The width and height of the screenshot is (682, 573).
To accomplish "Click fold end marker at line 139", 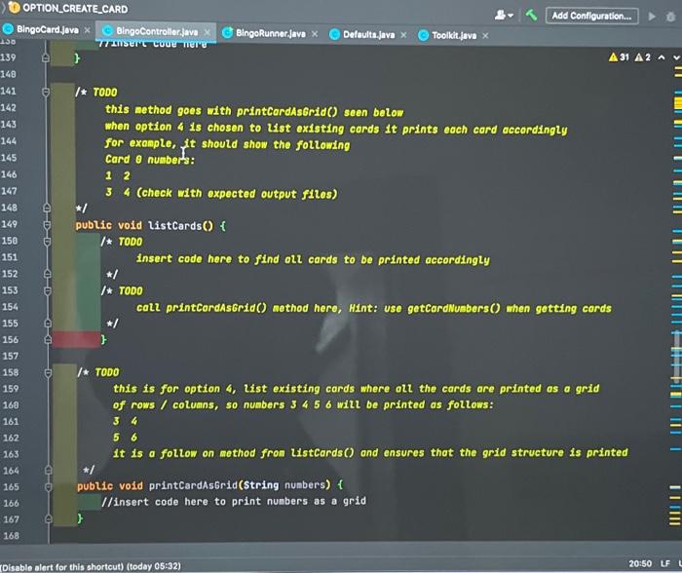I will click(x=45, y=57).
